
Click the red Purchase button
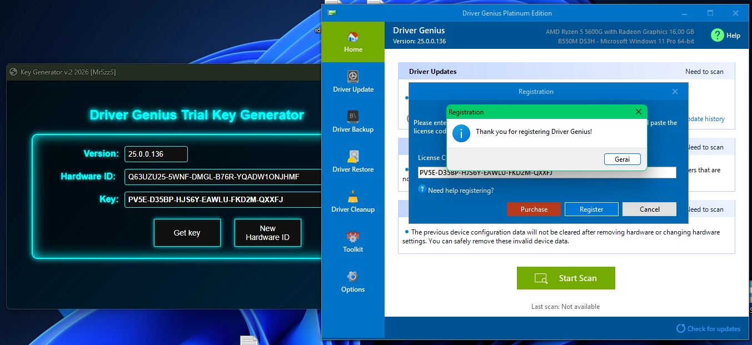pos(534,209)
